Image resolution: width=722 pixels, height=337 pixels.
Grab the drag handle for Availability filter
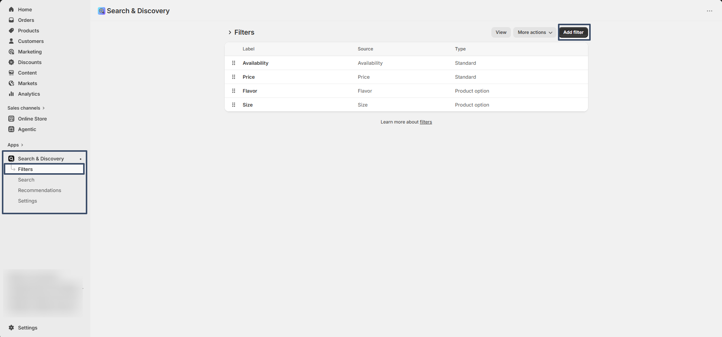tap(234, 63)
